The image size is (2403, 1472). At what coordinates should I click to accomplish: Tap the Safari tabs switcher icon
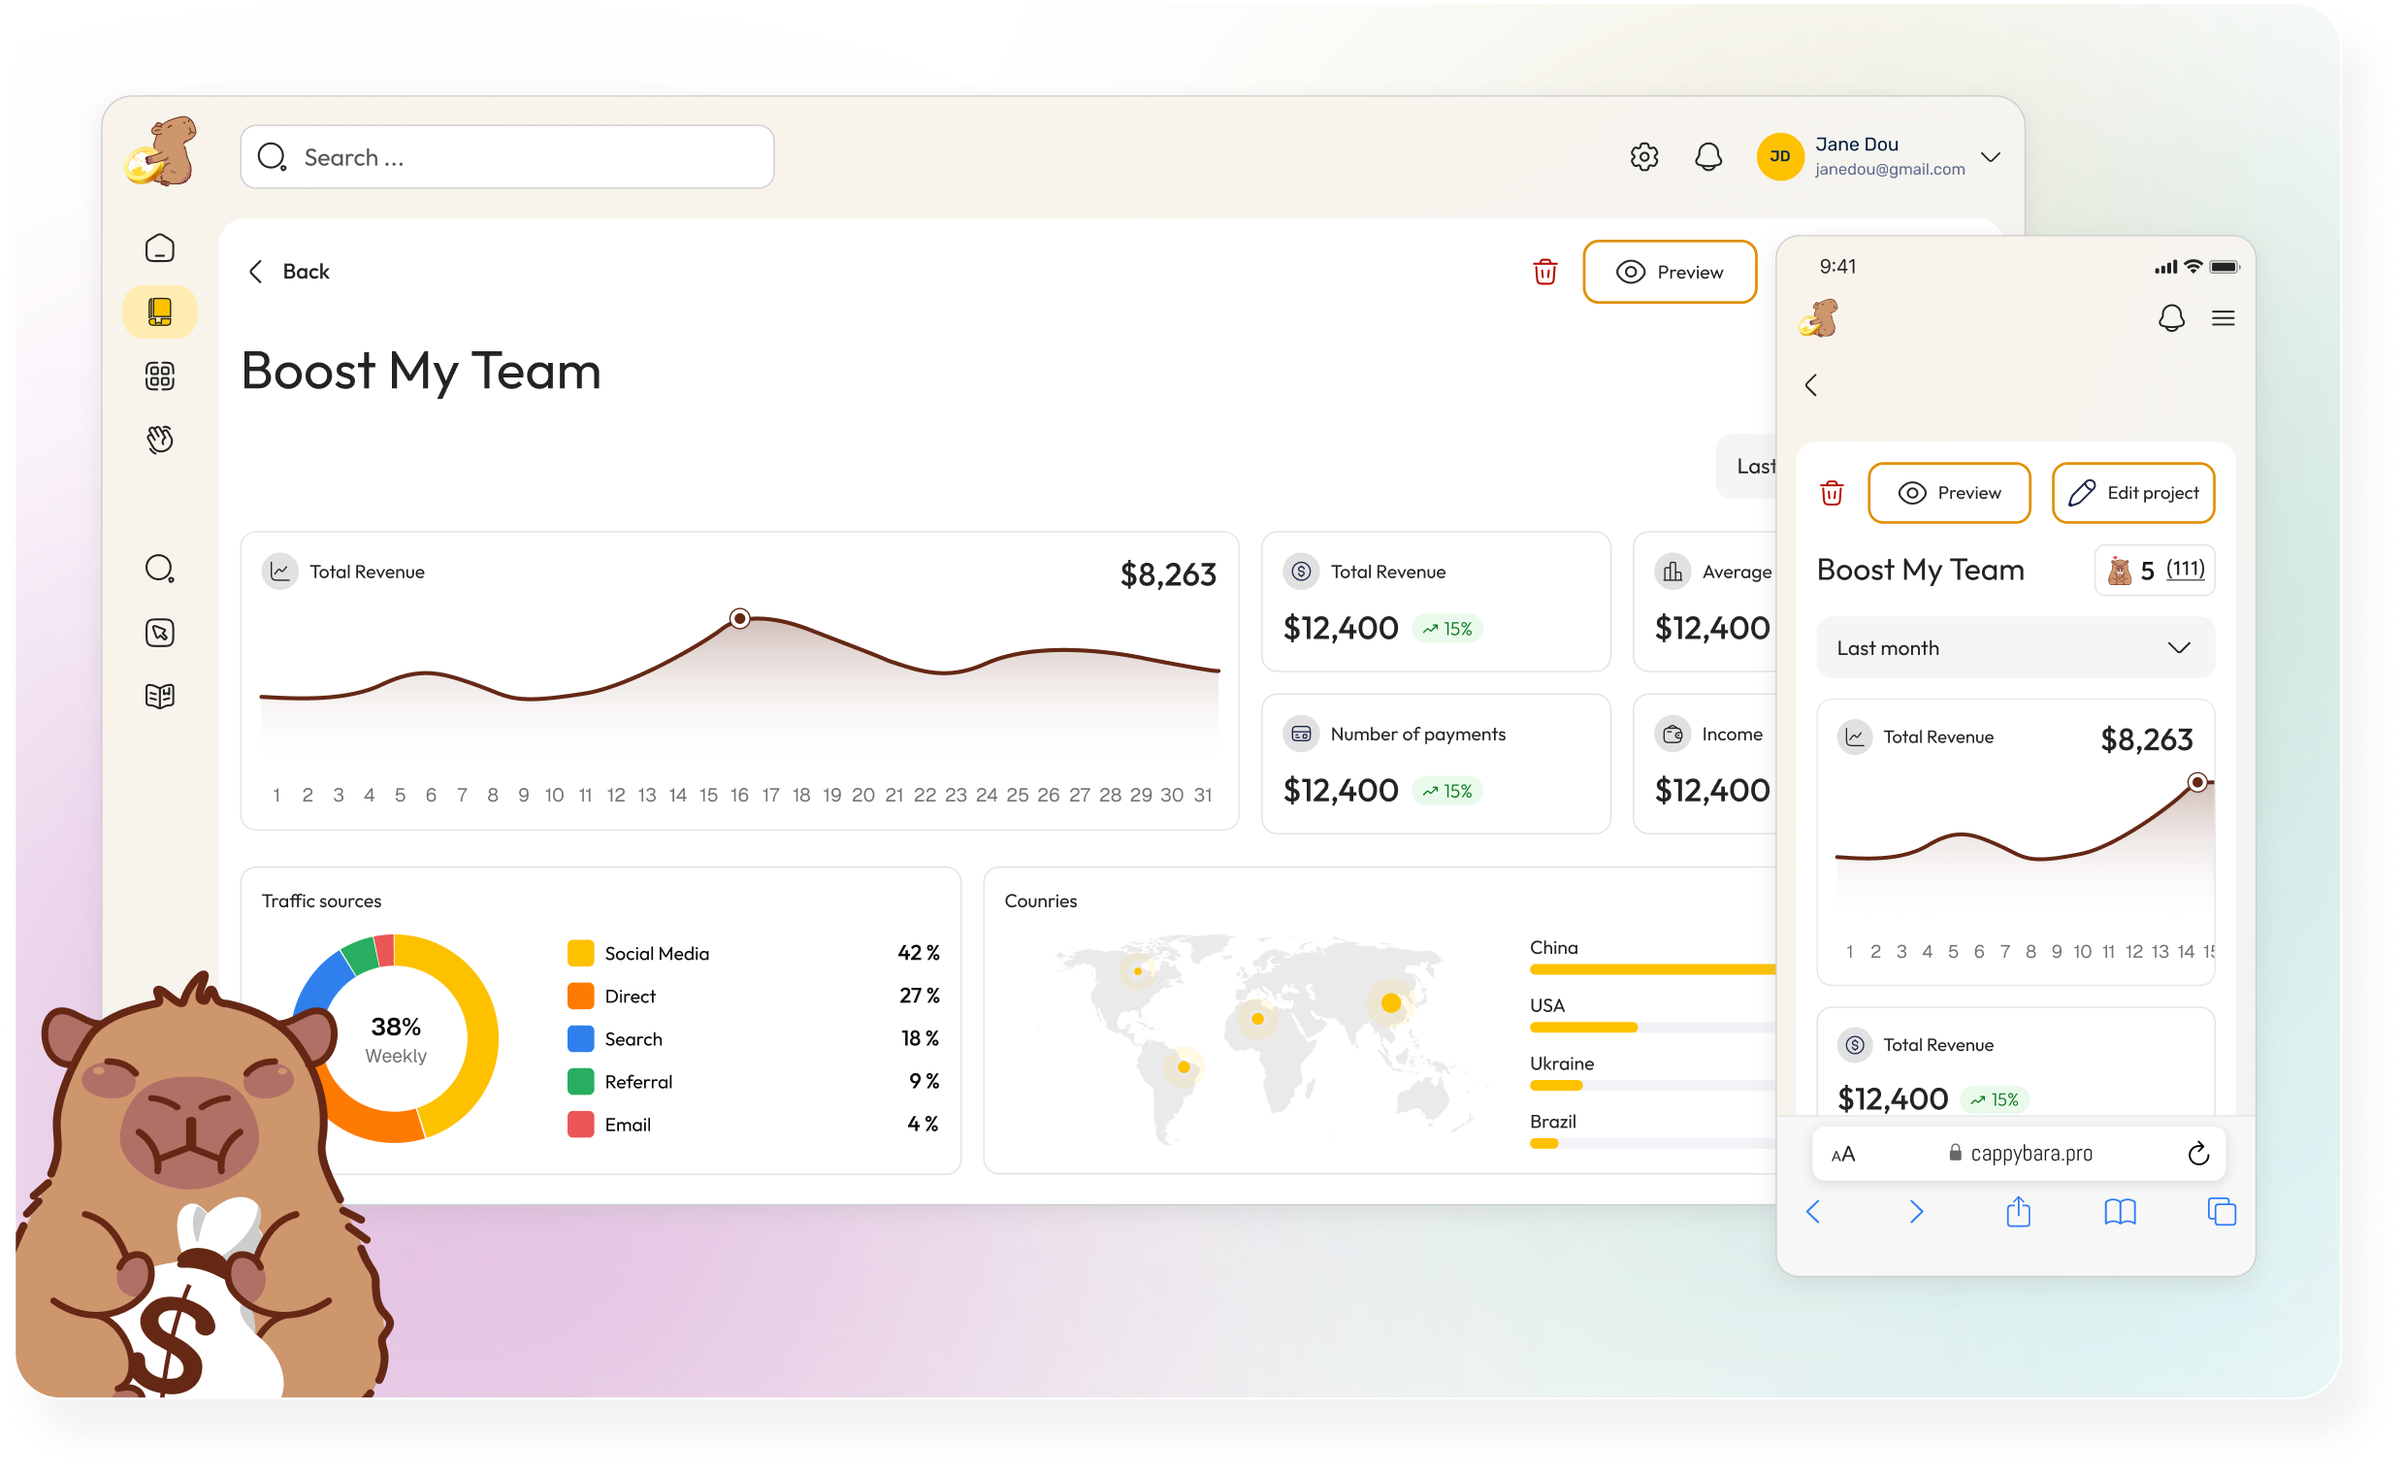[x=2222, y=1212]
